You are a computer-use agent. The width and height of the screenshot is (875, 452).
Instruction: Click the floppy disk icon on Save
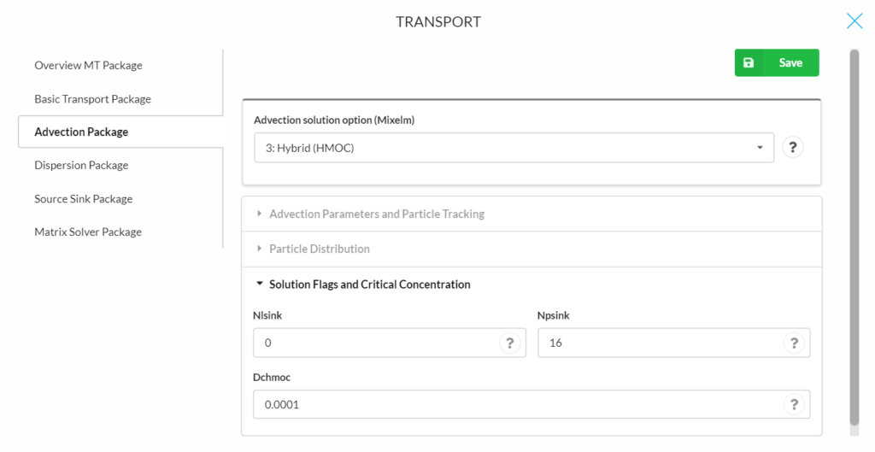pyautogui.click(x=749, y=62)
